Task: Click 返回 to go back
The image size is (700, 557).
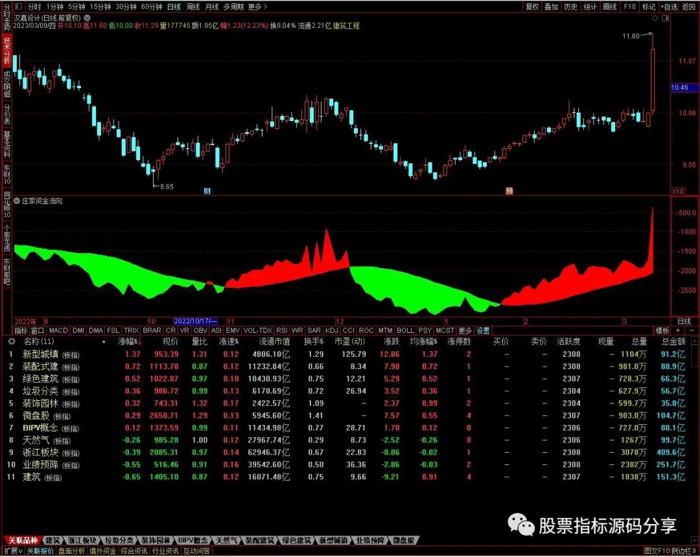Action: click(x=689, y=6)
